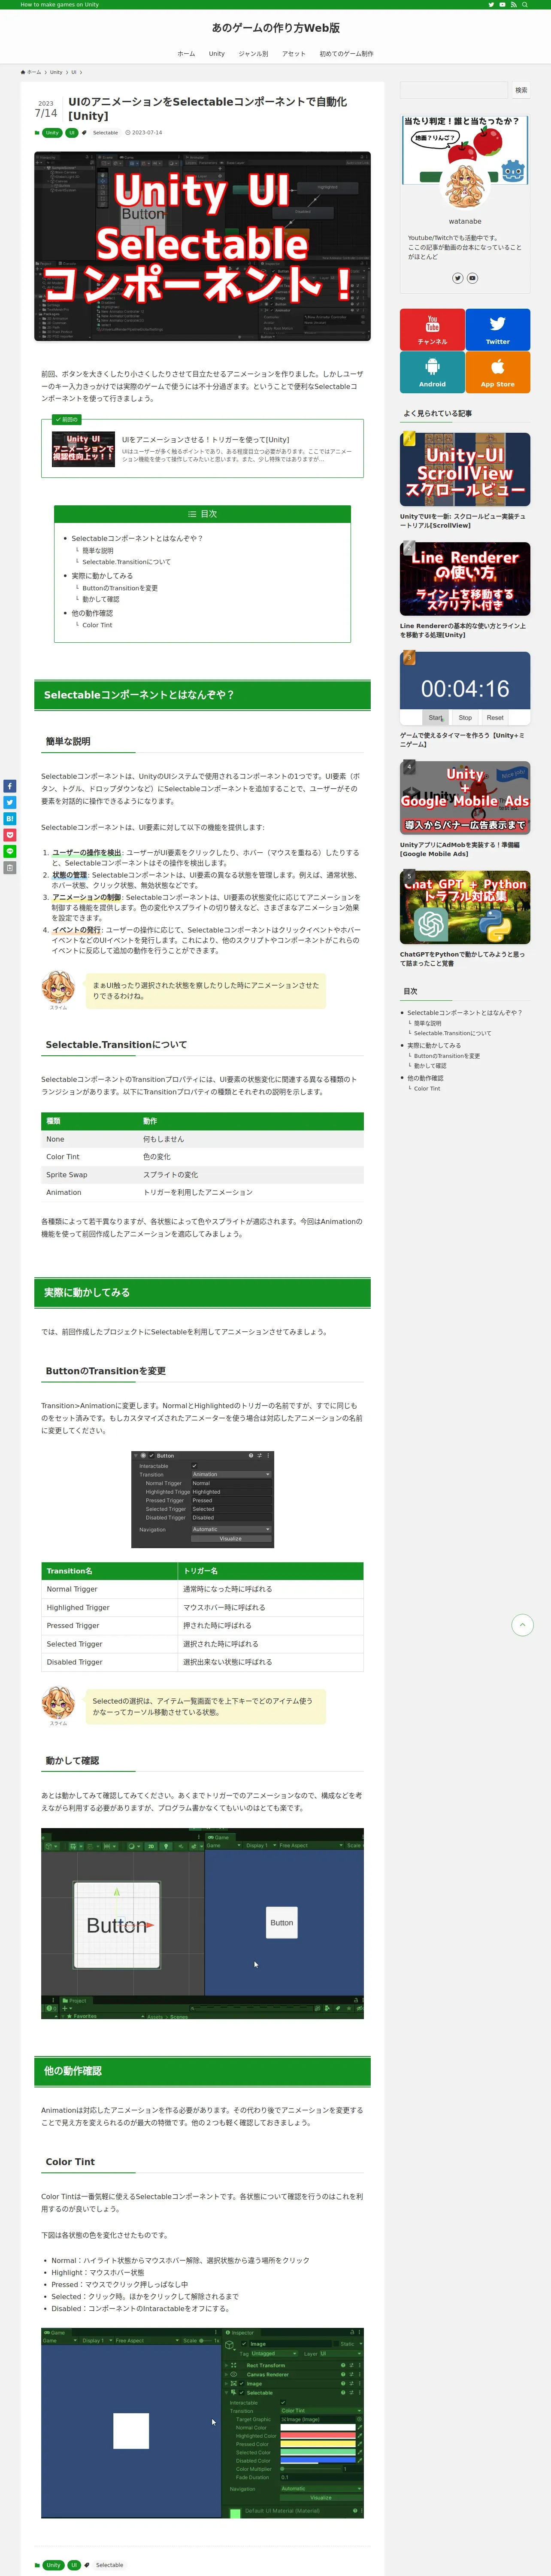Open ジャンル別 navigation menu
This screenshot has width=551, height=2576.
253,54
